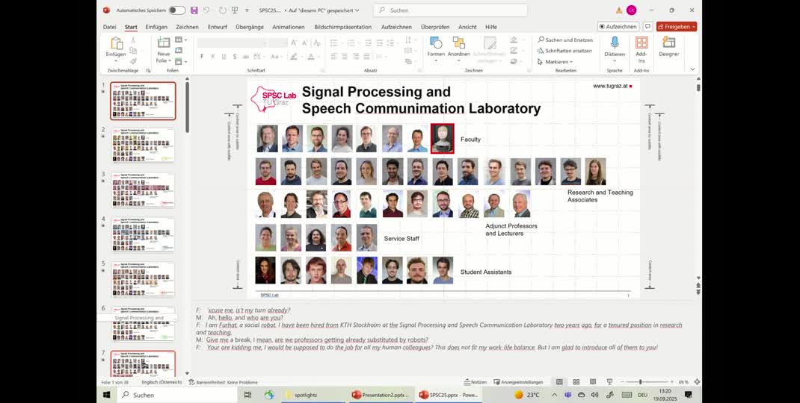Click the Copy icon in Zwischenablage

click(133, 51)
